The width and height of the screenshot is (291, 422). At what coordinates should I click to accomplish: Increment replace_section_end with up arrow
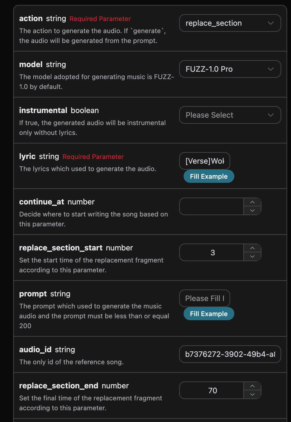(252, 386)
